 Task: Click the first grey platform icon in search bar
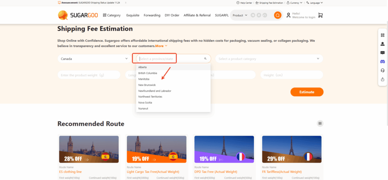point(253,15)
